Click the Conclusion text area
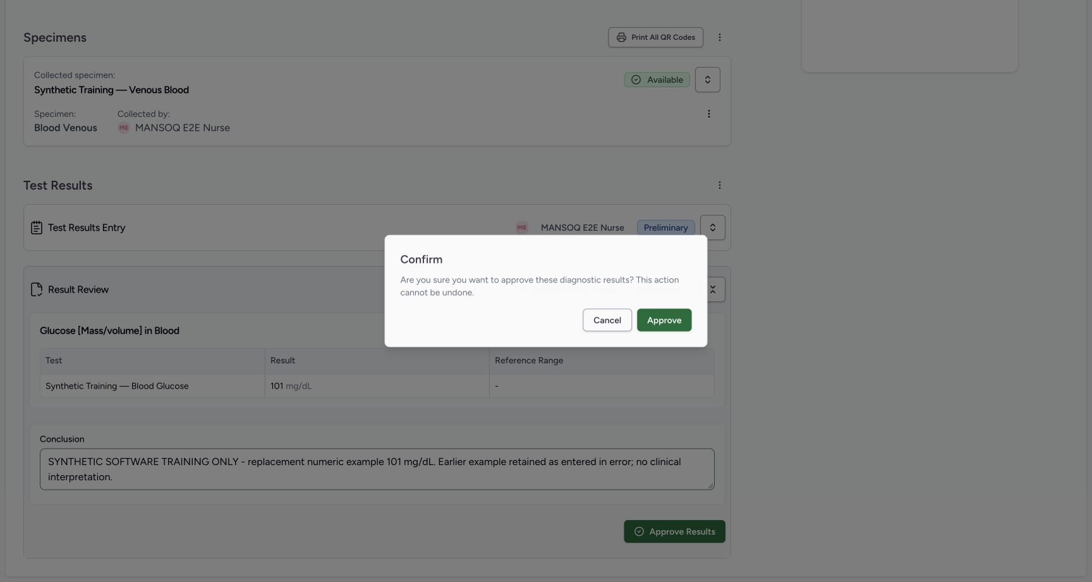This screenshot has width=1092, height=582. pos(377,470)
